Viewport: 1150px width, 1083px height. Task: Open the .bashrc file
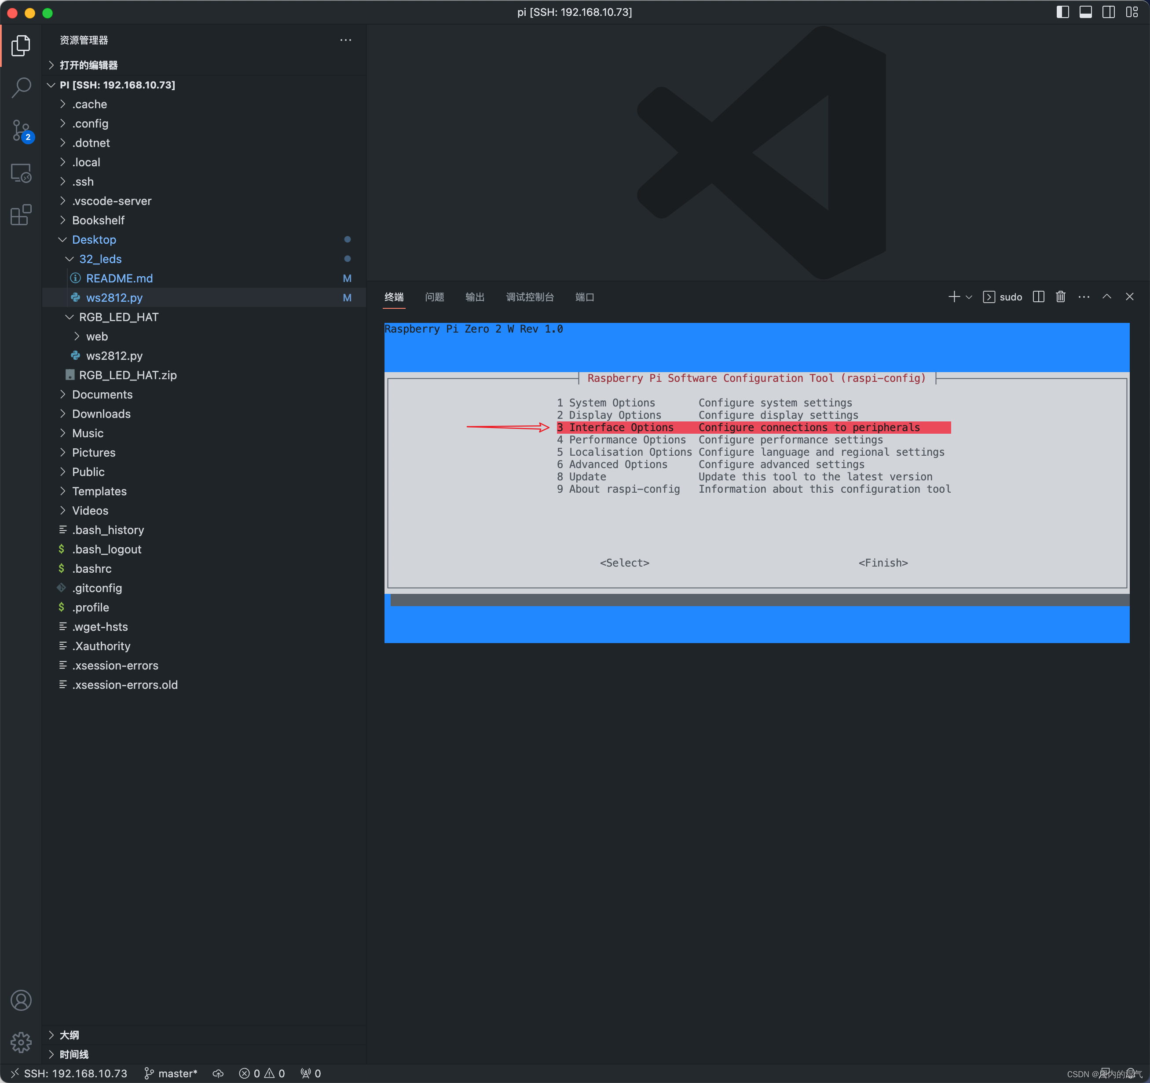(x=204, y=569)
